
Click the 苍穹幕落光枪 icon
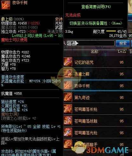click(68, 132)
